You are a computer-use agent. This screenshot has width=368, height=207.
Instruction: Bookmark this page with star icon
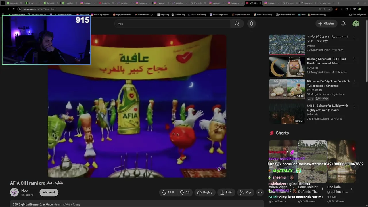(329, 9)
